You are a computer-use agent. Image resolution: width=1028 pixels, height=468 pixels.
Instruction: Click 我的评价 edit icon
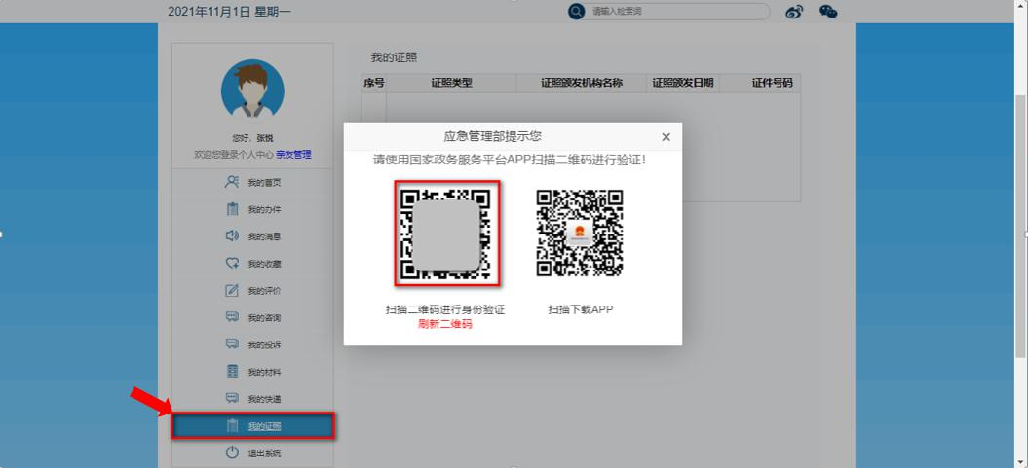tap(232, 290)
